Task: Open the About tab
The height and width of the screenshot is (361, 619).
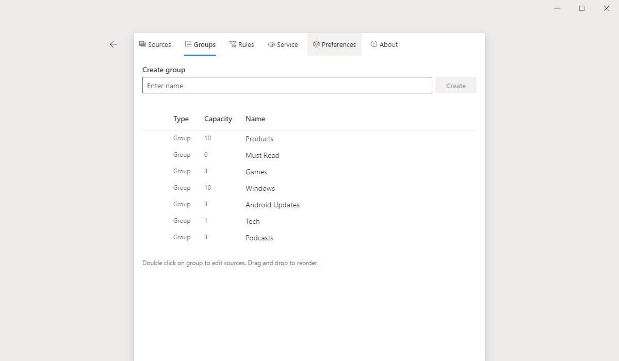Action: click(x=384, y=44)
